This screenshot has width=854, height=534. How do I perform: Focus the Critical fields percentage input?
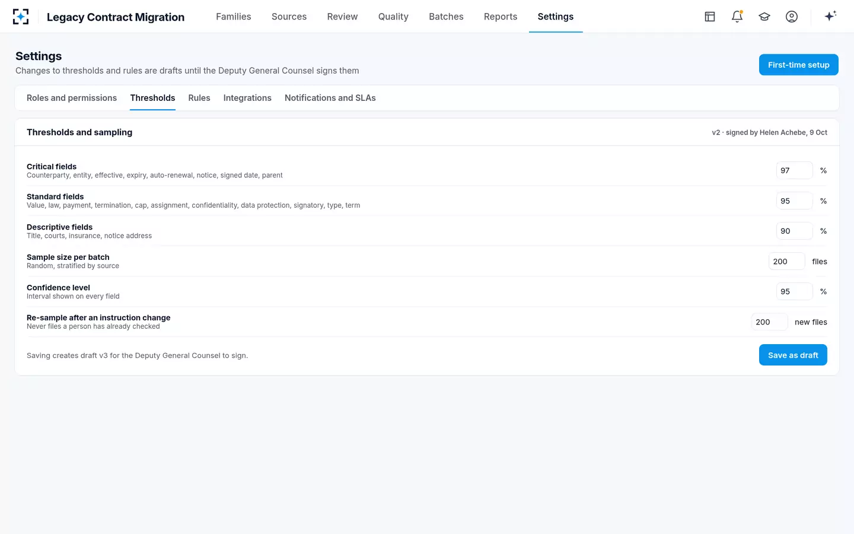[x=794, y=170]
